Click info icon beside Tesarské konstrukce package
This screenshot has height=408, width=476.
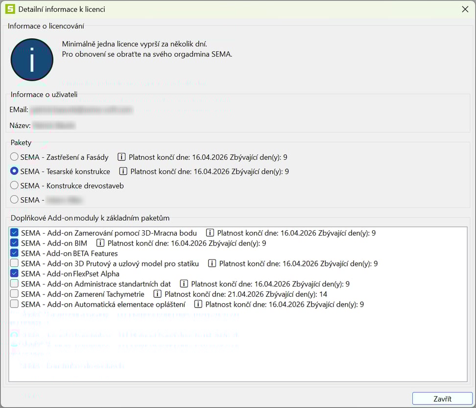(123, 171)
